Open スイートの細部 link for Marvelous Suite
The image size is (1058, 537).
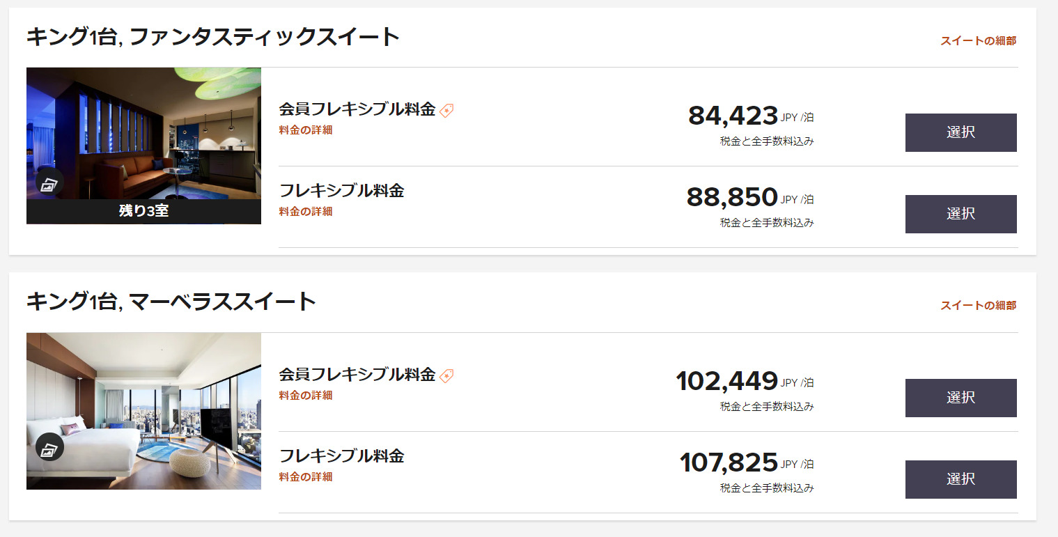coord(978,305)
